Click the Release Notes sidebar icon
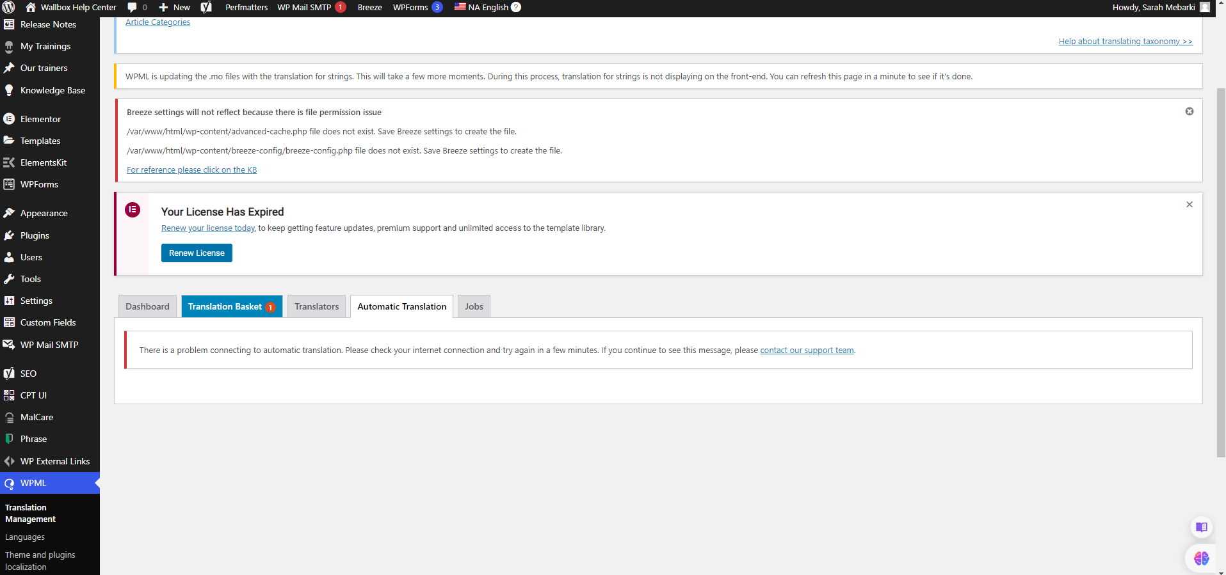The width and height of the screenshot is (1226, 575). coord(9,25)
